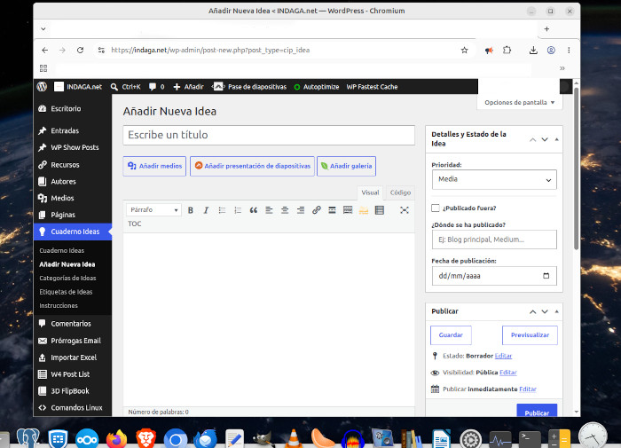
Task: Open calendar picker in Fecha de publicación
Action: coord(546,276)
